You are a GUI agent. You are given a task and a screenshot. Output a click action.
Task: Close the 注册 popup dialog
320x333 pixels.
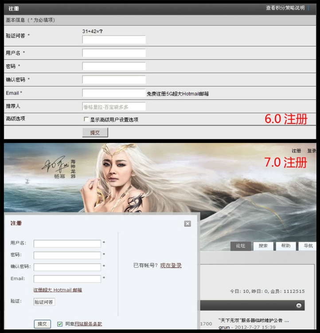tap(187, 224)
